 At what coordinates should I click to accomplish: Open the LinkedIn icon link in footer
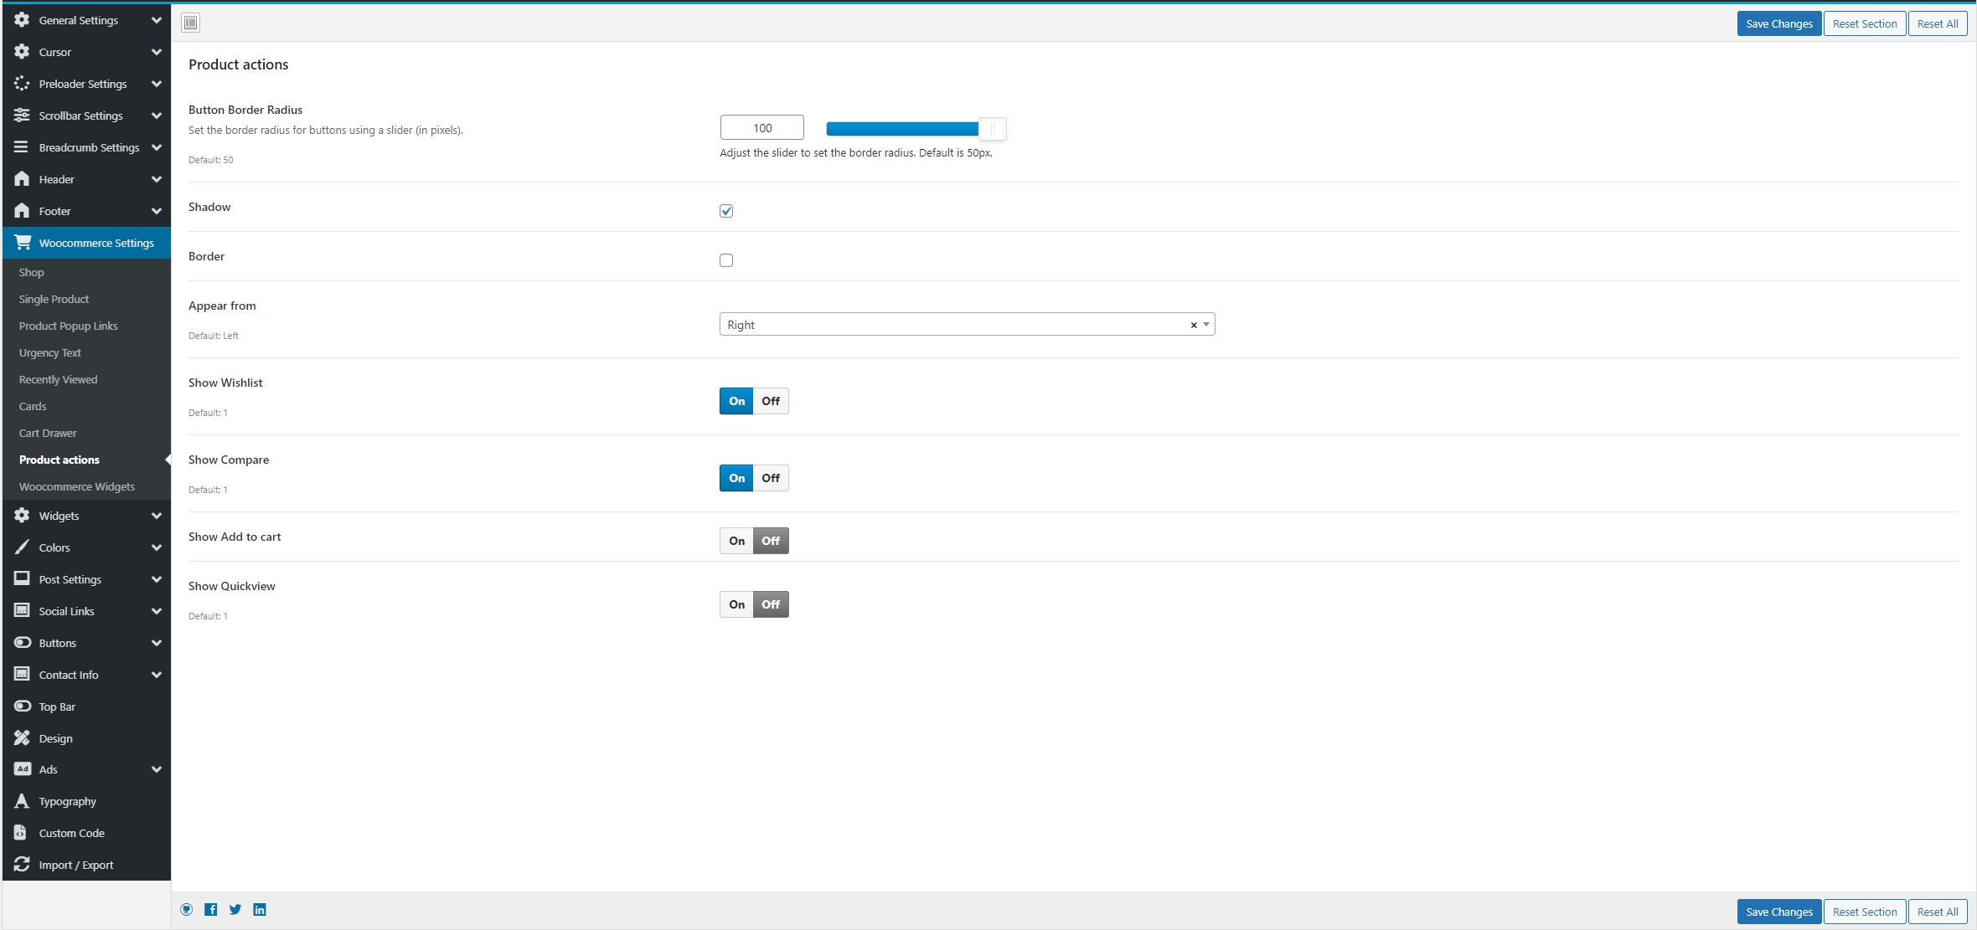pos(260,910)
